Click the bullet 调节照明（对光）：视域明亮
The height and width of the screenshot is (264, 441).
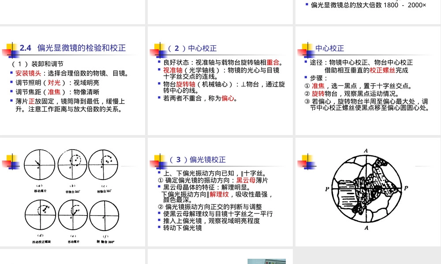coord(57,83)
